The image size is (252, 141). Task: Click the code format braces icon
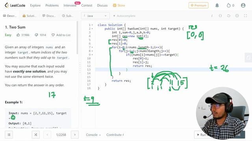click(220, 16)
